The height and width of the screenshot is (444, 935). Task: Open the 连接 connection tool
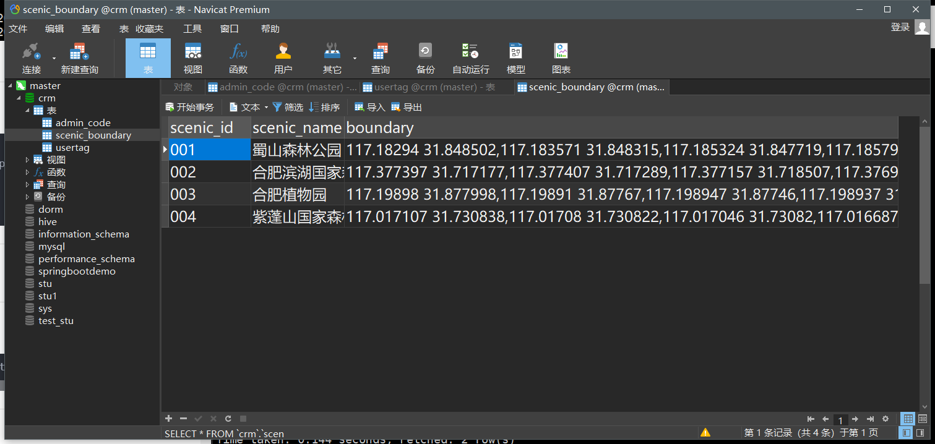tap(31, 58)
